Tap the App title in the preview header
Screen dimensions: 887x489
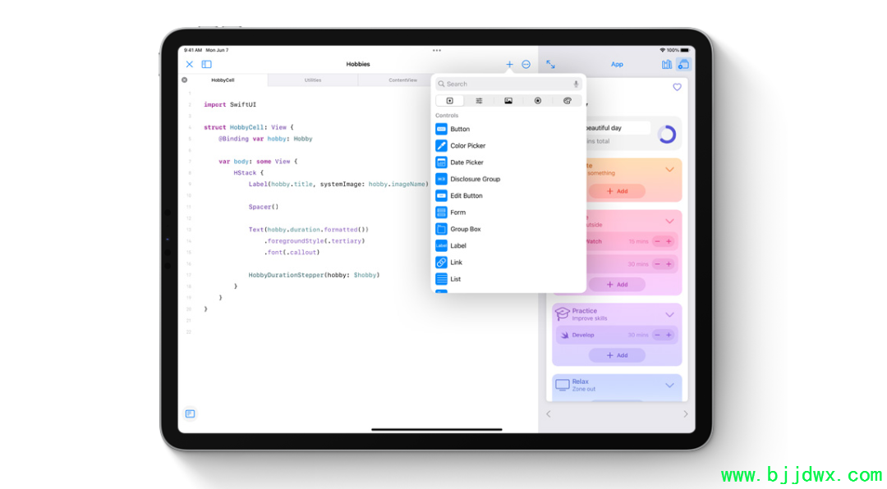(617, 65)
